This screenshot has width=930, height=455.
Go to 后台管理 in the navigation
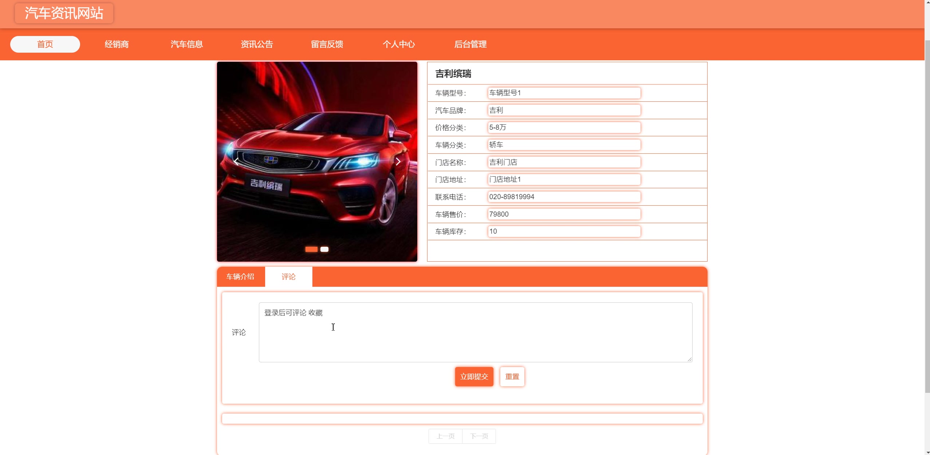(x=470, y=44)
